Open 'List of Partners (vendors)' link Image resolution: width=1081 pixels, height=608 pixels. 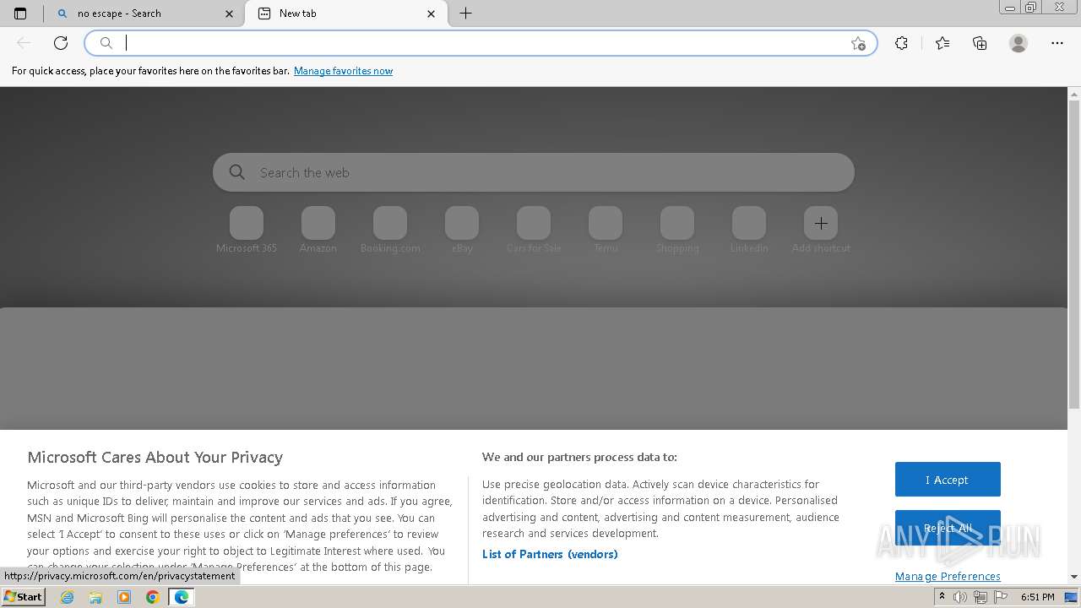[550, 554]
